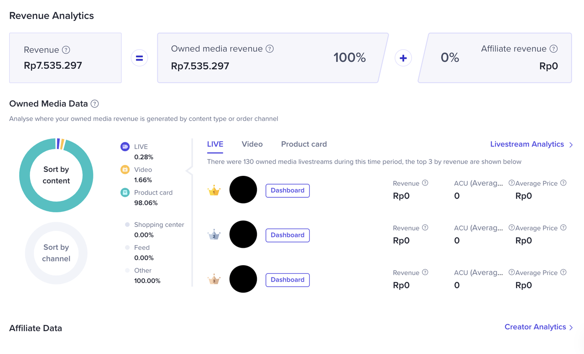
Task: Click the bronze third-place crown icon
Action: (214, 280)
